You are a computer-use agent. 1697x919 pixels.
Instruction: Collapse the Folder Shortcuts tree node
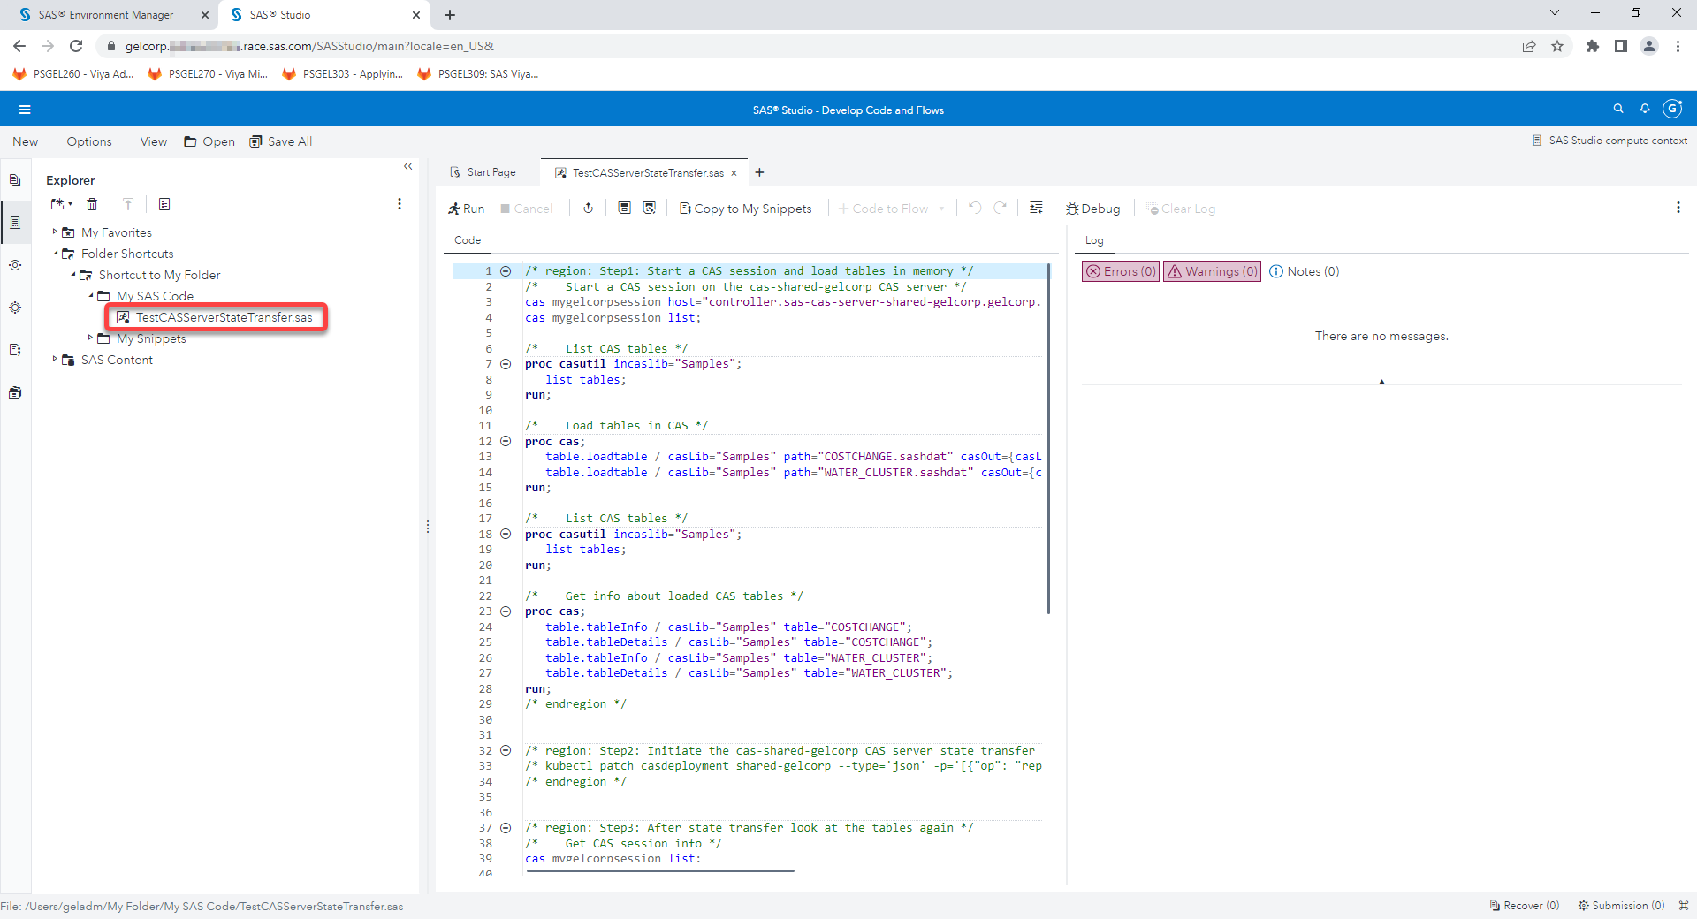55,253
